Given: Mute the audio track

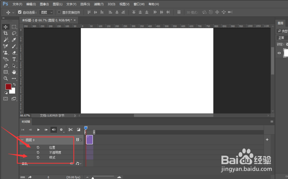Looking at the screenshot, I should click(71, 163).
